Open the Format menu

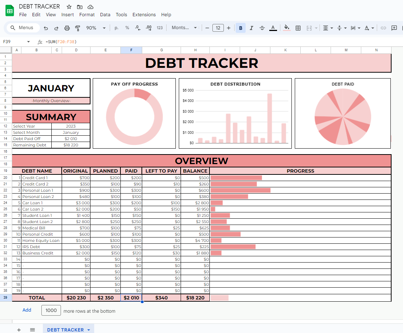(87, 15)
